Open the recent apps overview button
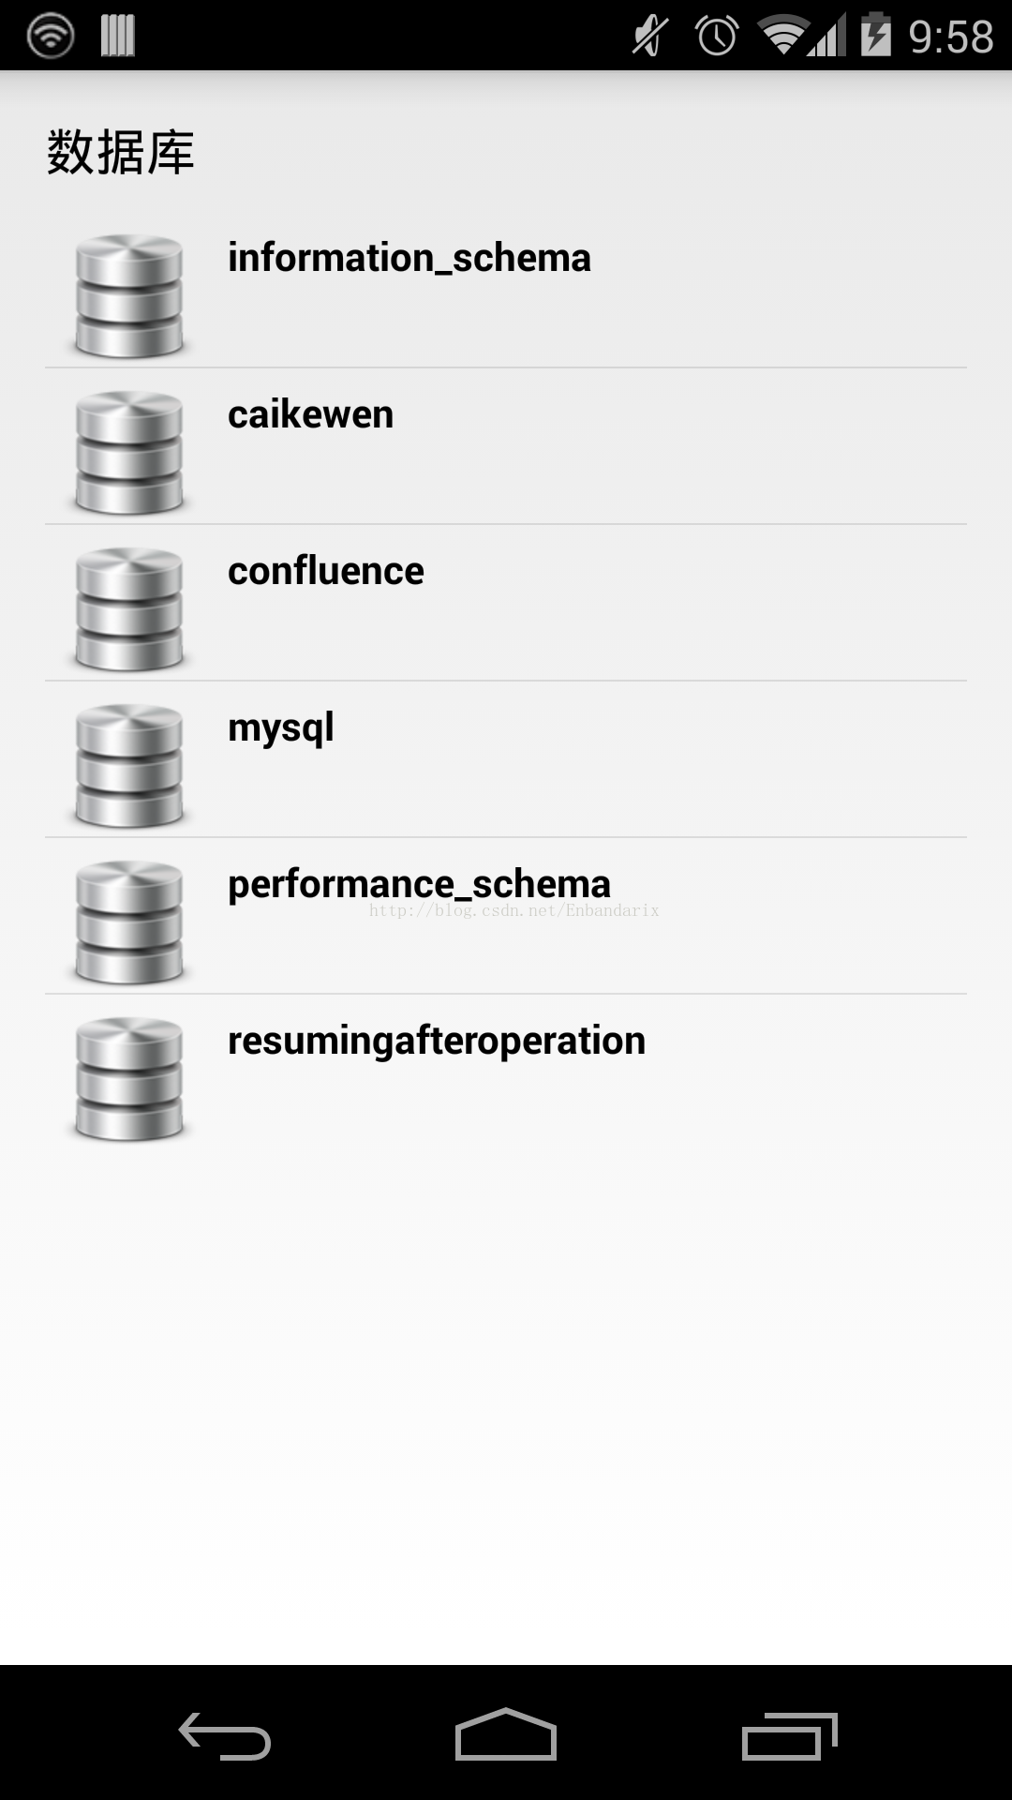Screen dimensions: 1012x1800 tap(789, 1735)
